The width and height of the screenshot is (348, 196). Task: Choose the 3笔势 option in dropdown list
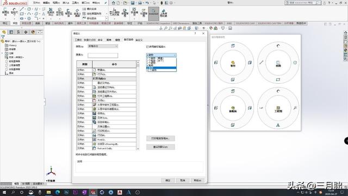click(x=161, y=63)
